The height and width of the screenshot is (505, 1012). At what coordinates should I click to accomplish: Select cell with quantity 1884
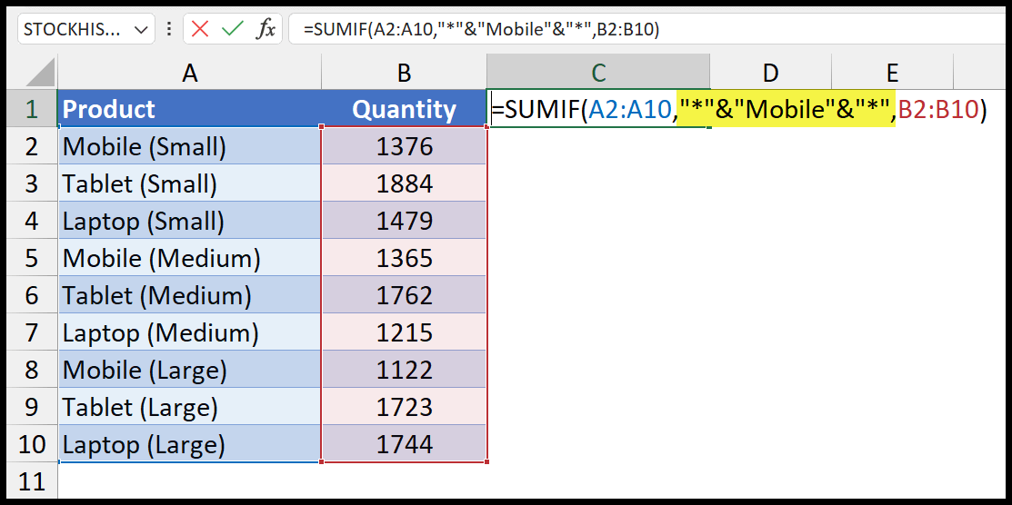pyautogui.click(x=404, y=184)
